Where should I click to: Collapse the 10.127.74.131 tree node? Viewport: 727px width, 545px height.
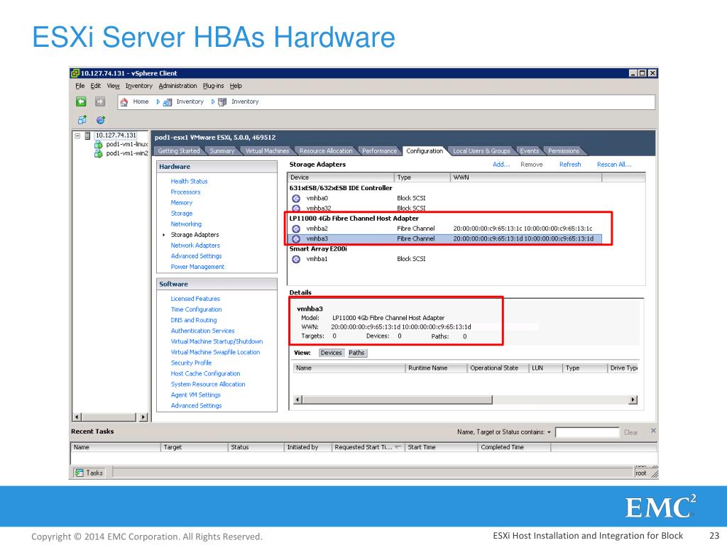click(x=77, y=136)
